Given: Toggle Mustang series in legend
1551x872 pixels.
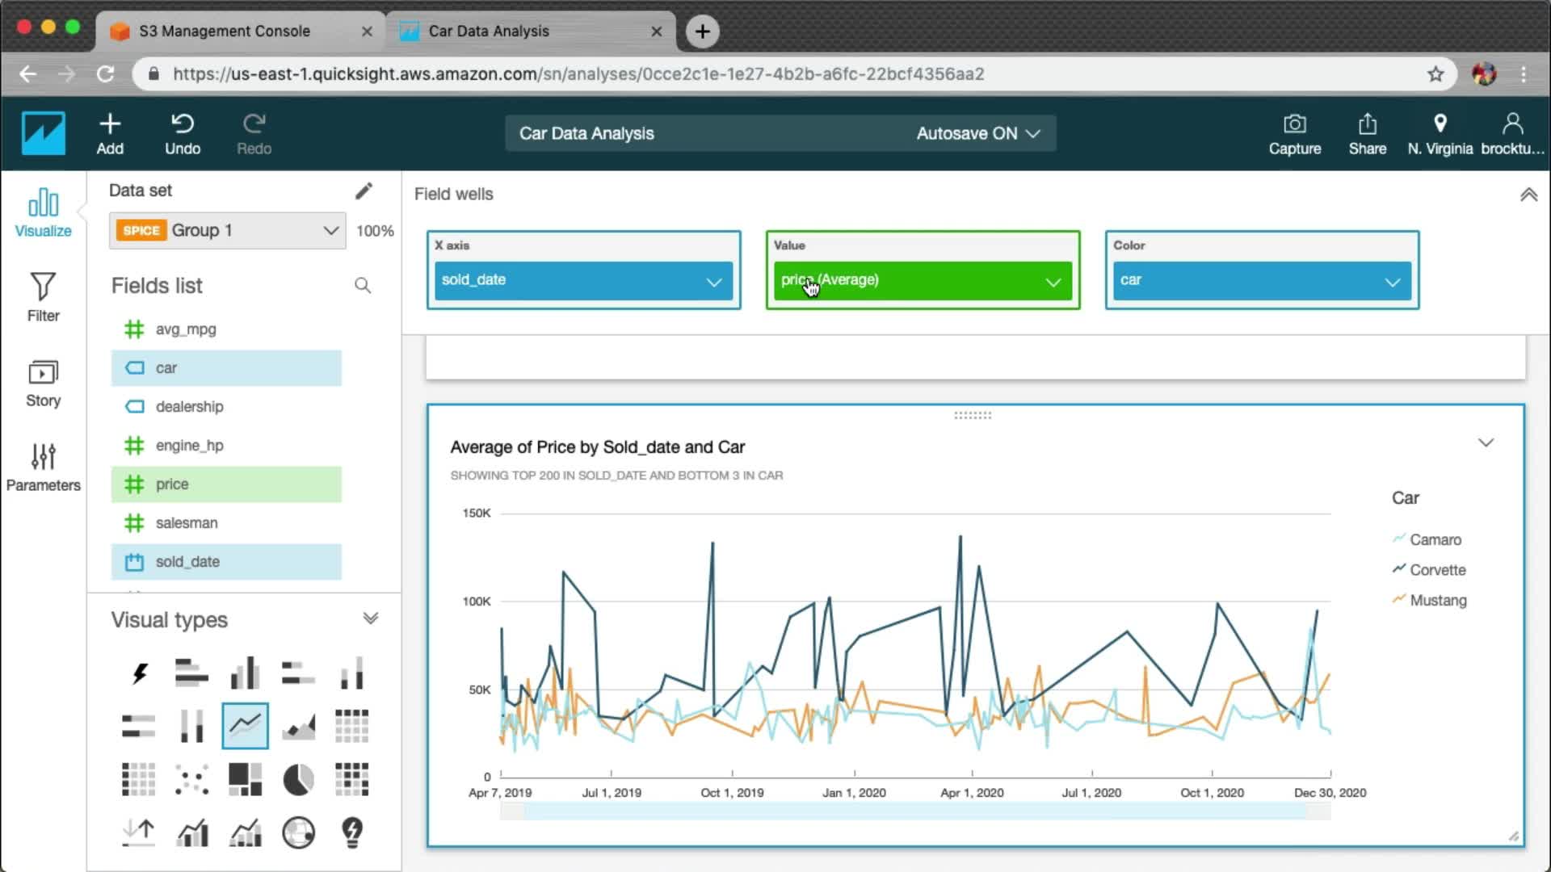Looking at the screenshot, I should tap(1437, 600).
